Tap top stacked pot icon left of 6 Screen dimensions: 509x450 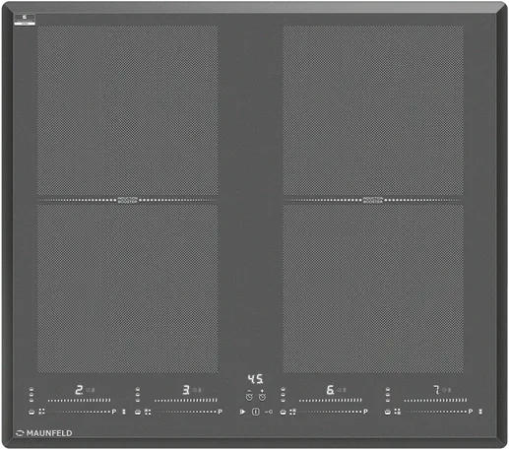(283, 389)
